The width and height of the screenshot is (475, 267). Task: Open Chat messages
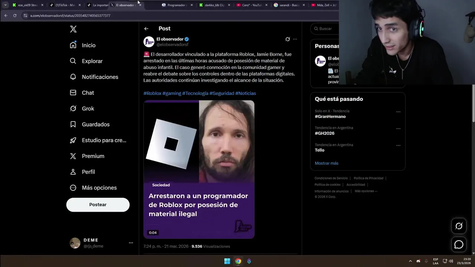coord(82,93)
